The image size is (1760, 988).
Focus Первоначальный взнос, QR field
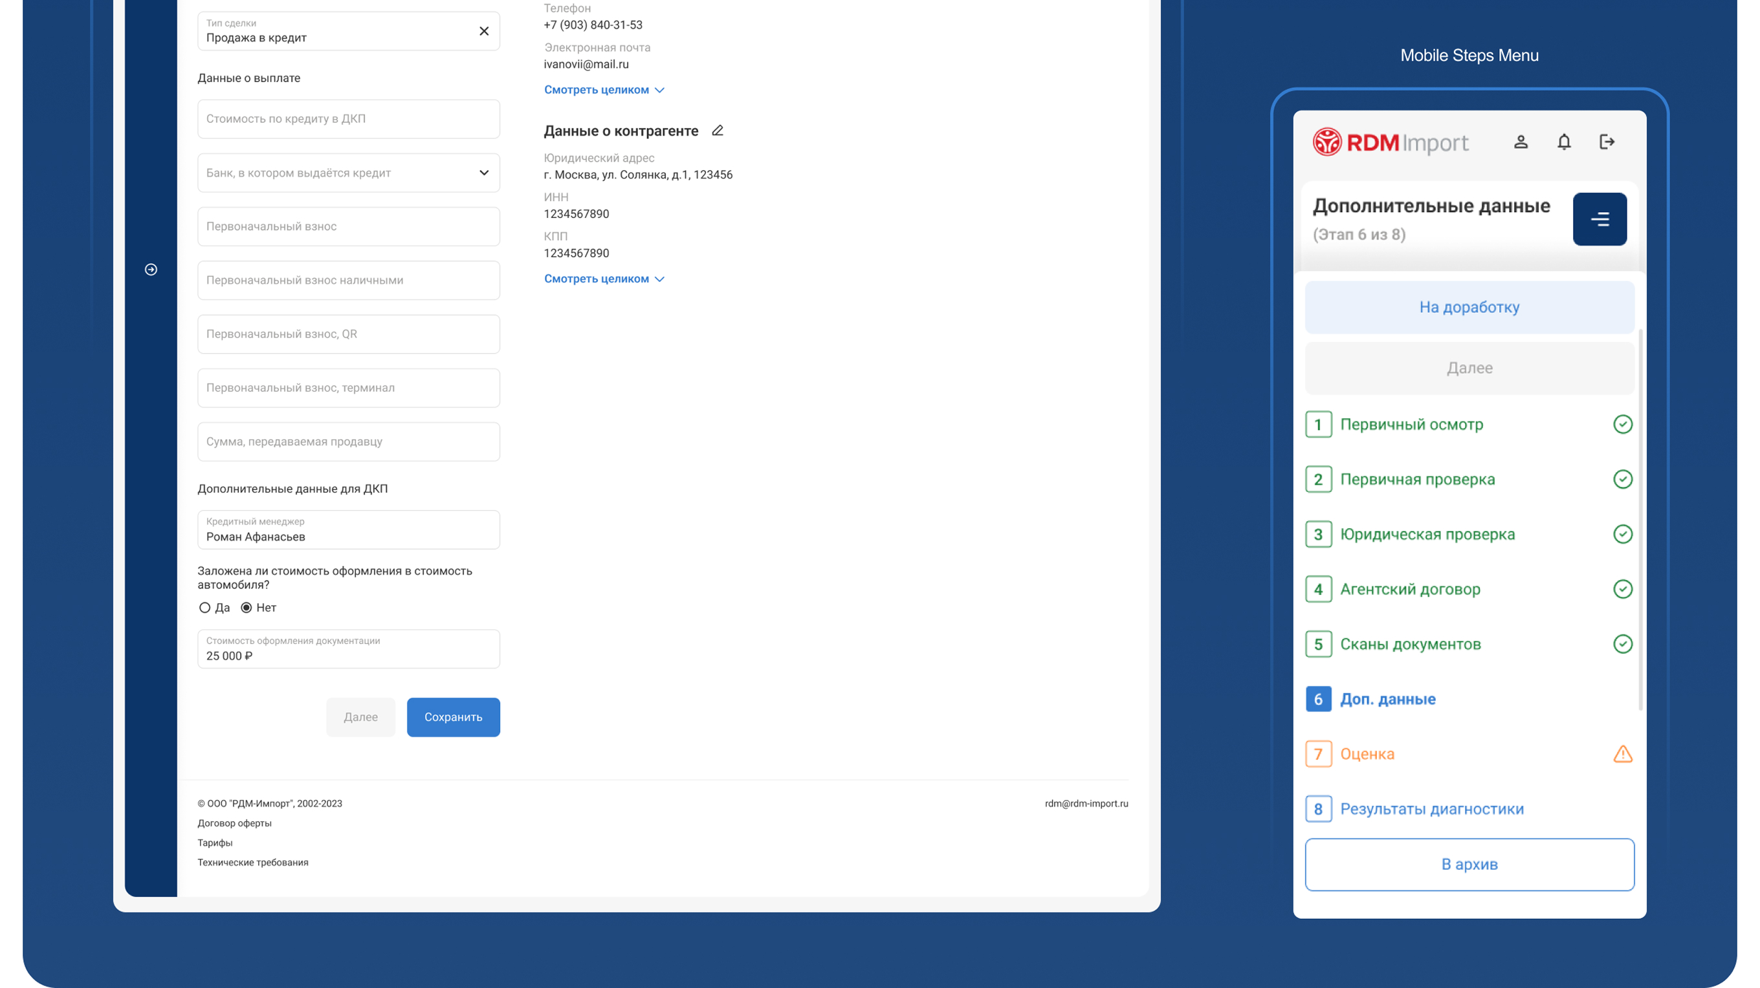pos(349,334)
